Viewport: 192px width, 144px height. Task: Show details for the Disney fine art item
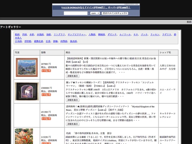pos(73,124)
